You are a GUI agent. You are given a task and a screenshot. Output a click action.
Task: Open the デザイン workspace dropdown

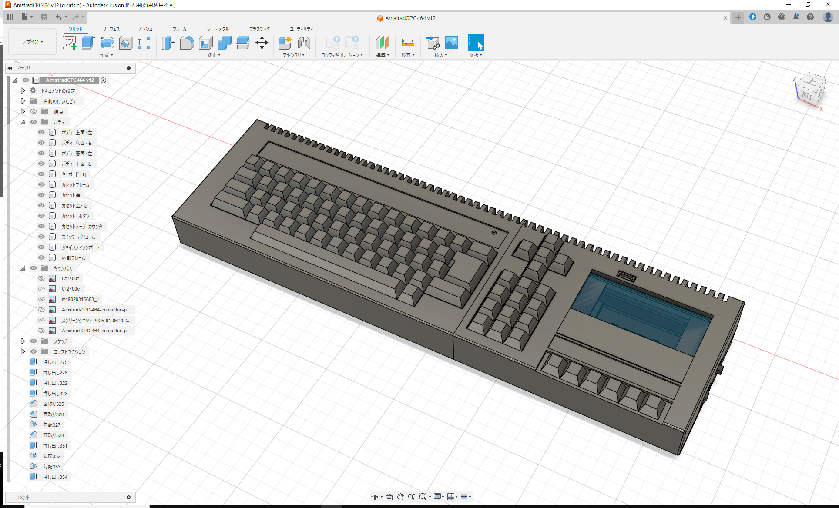32,42
